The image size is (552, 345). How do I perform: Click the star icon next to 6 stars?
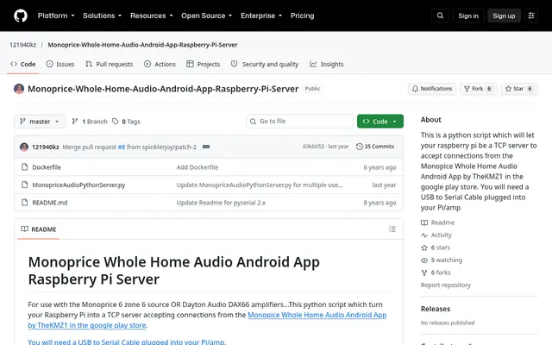click(424, 248)
